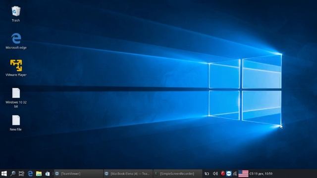Launch Edge browser from the taskbar

pos(30,174)
